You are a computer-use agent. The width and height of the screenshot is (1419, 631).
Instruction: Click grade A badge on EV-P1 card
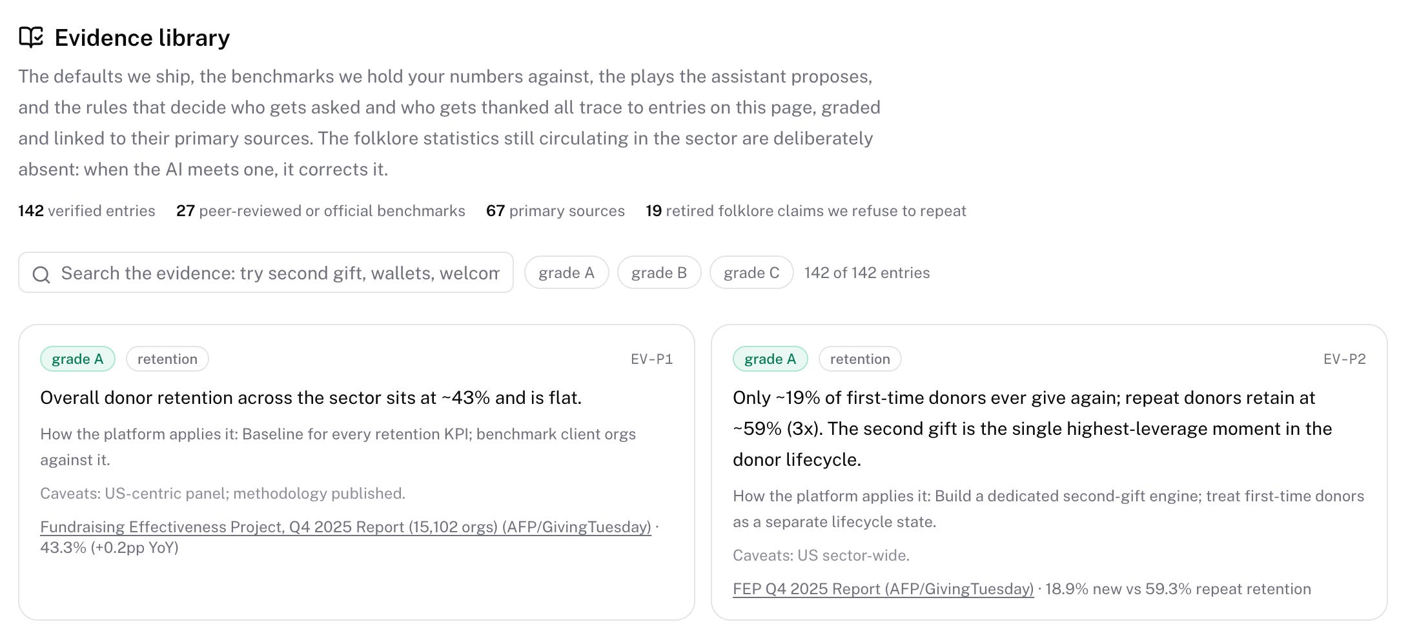[77, 359]
